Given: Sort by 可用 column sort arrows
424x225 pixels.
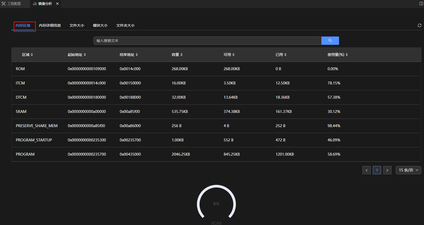Looking at the screenshot, I should click(x=233, y=55).
